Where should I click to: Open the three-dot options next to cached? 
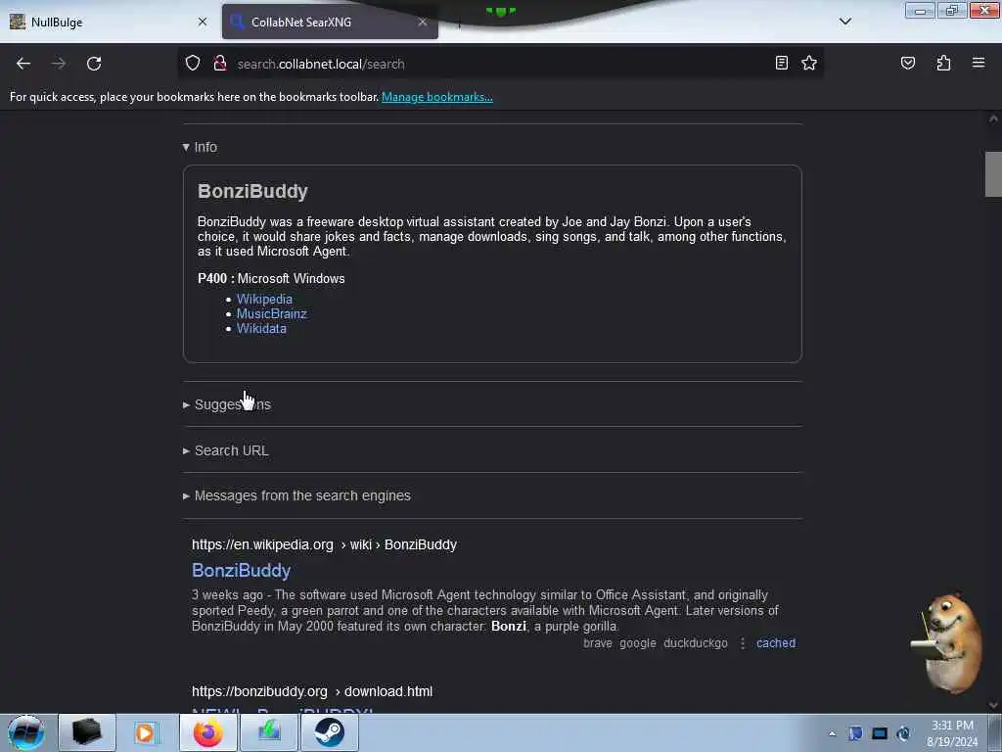point(743,643)
